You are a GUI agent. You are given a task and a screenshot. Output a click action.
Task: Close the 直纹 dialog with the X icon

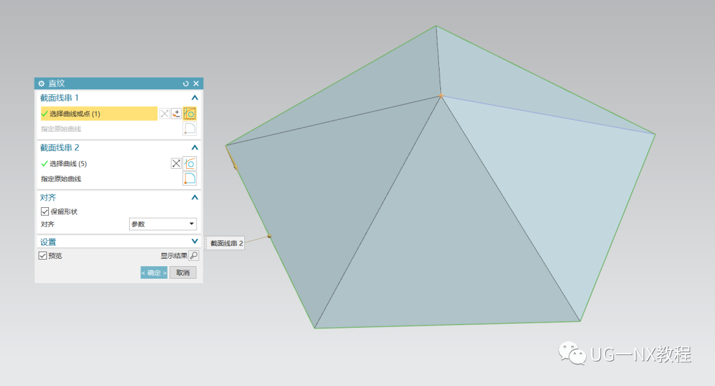(196, 83)
